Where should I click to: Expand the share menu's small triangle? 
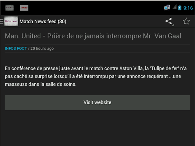(x=173, y=25)
